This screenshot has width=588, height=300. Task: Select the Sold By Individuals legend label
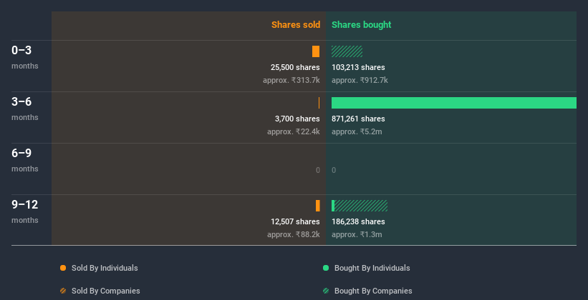(105, 268)
